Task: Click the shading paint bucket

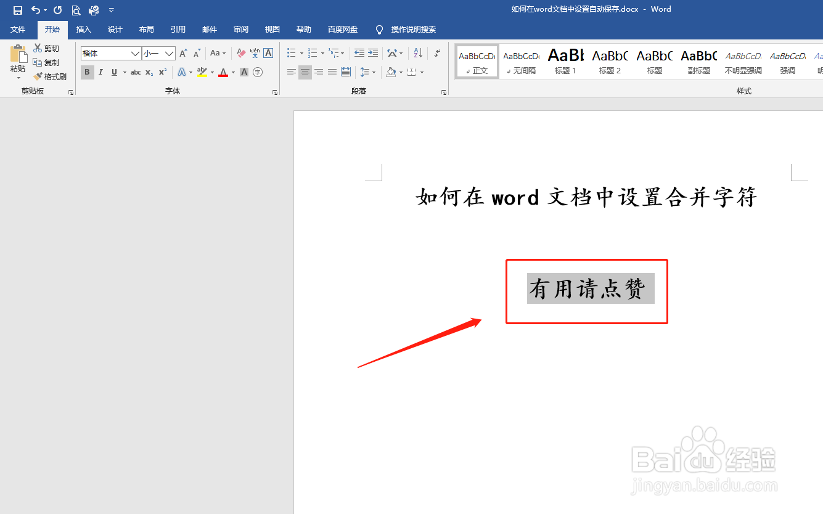Action: pyautogui.click(x=390, y=72)
